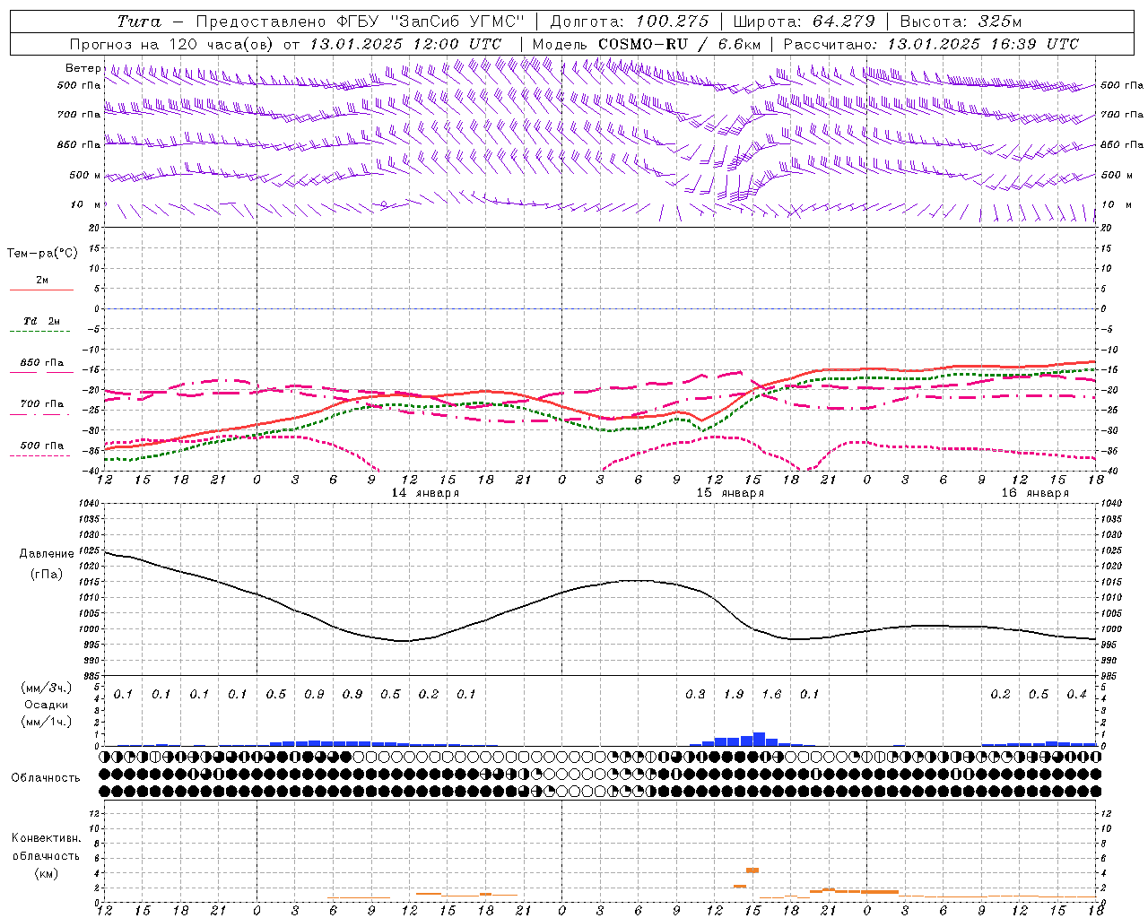Click the "Широта: 64.279" latitude value

804,22
